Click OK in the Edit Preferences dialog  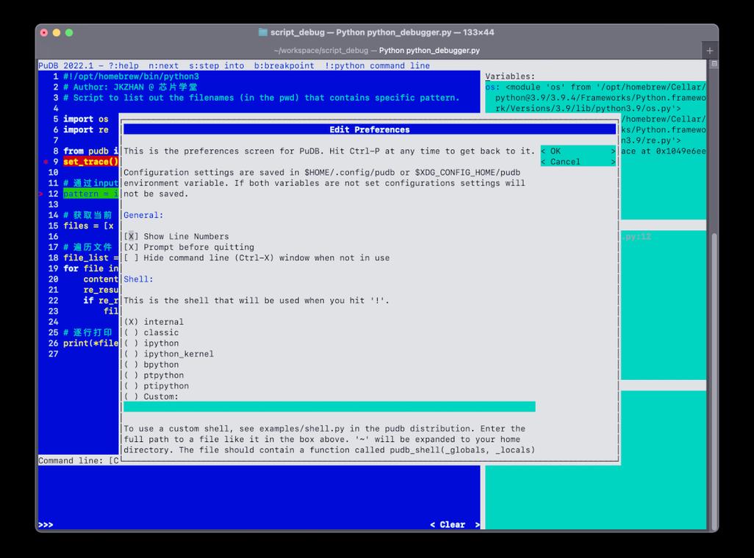[x=578, y=151]
